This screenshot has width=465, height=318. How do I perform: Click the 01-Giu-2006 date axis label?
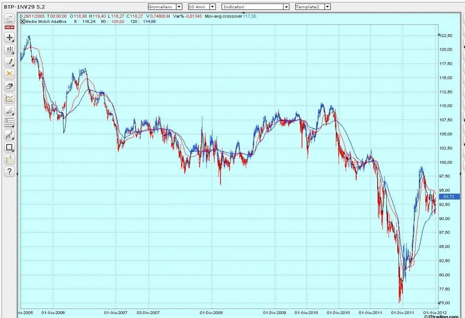pyautogui.click(x=53, y=312)
